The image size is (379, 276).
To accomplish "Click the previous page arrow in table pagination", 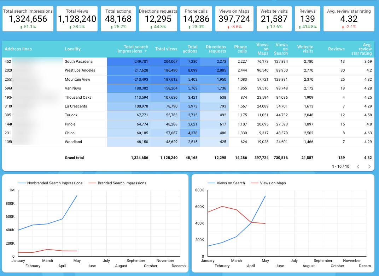I will point(358,166).
